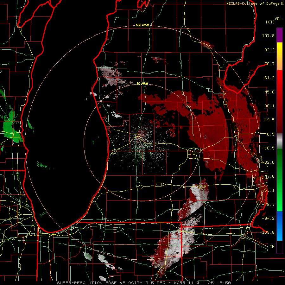Click the -0.9 legend value

269,134
